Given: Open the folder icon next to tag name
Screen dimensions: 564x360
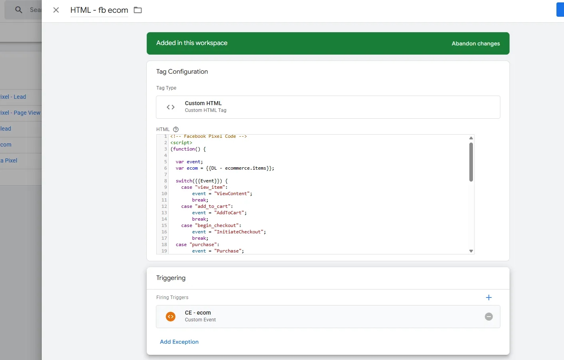Looking at the screenshot, I should click(x=138, y=10).
